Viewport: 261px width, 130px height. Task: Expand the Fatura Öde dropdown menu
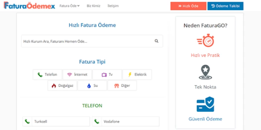[x=69, y=6]
